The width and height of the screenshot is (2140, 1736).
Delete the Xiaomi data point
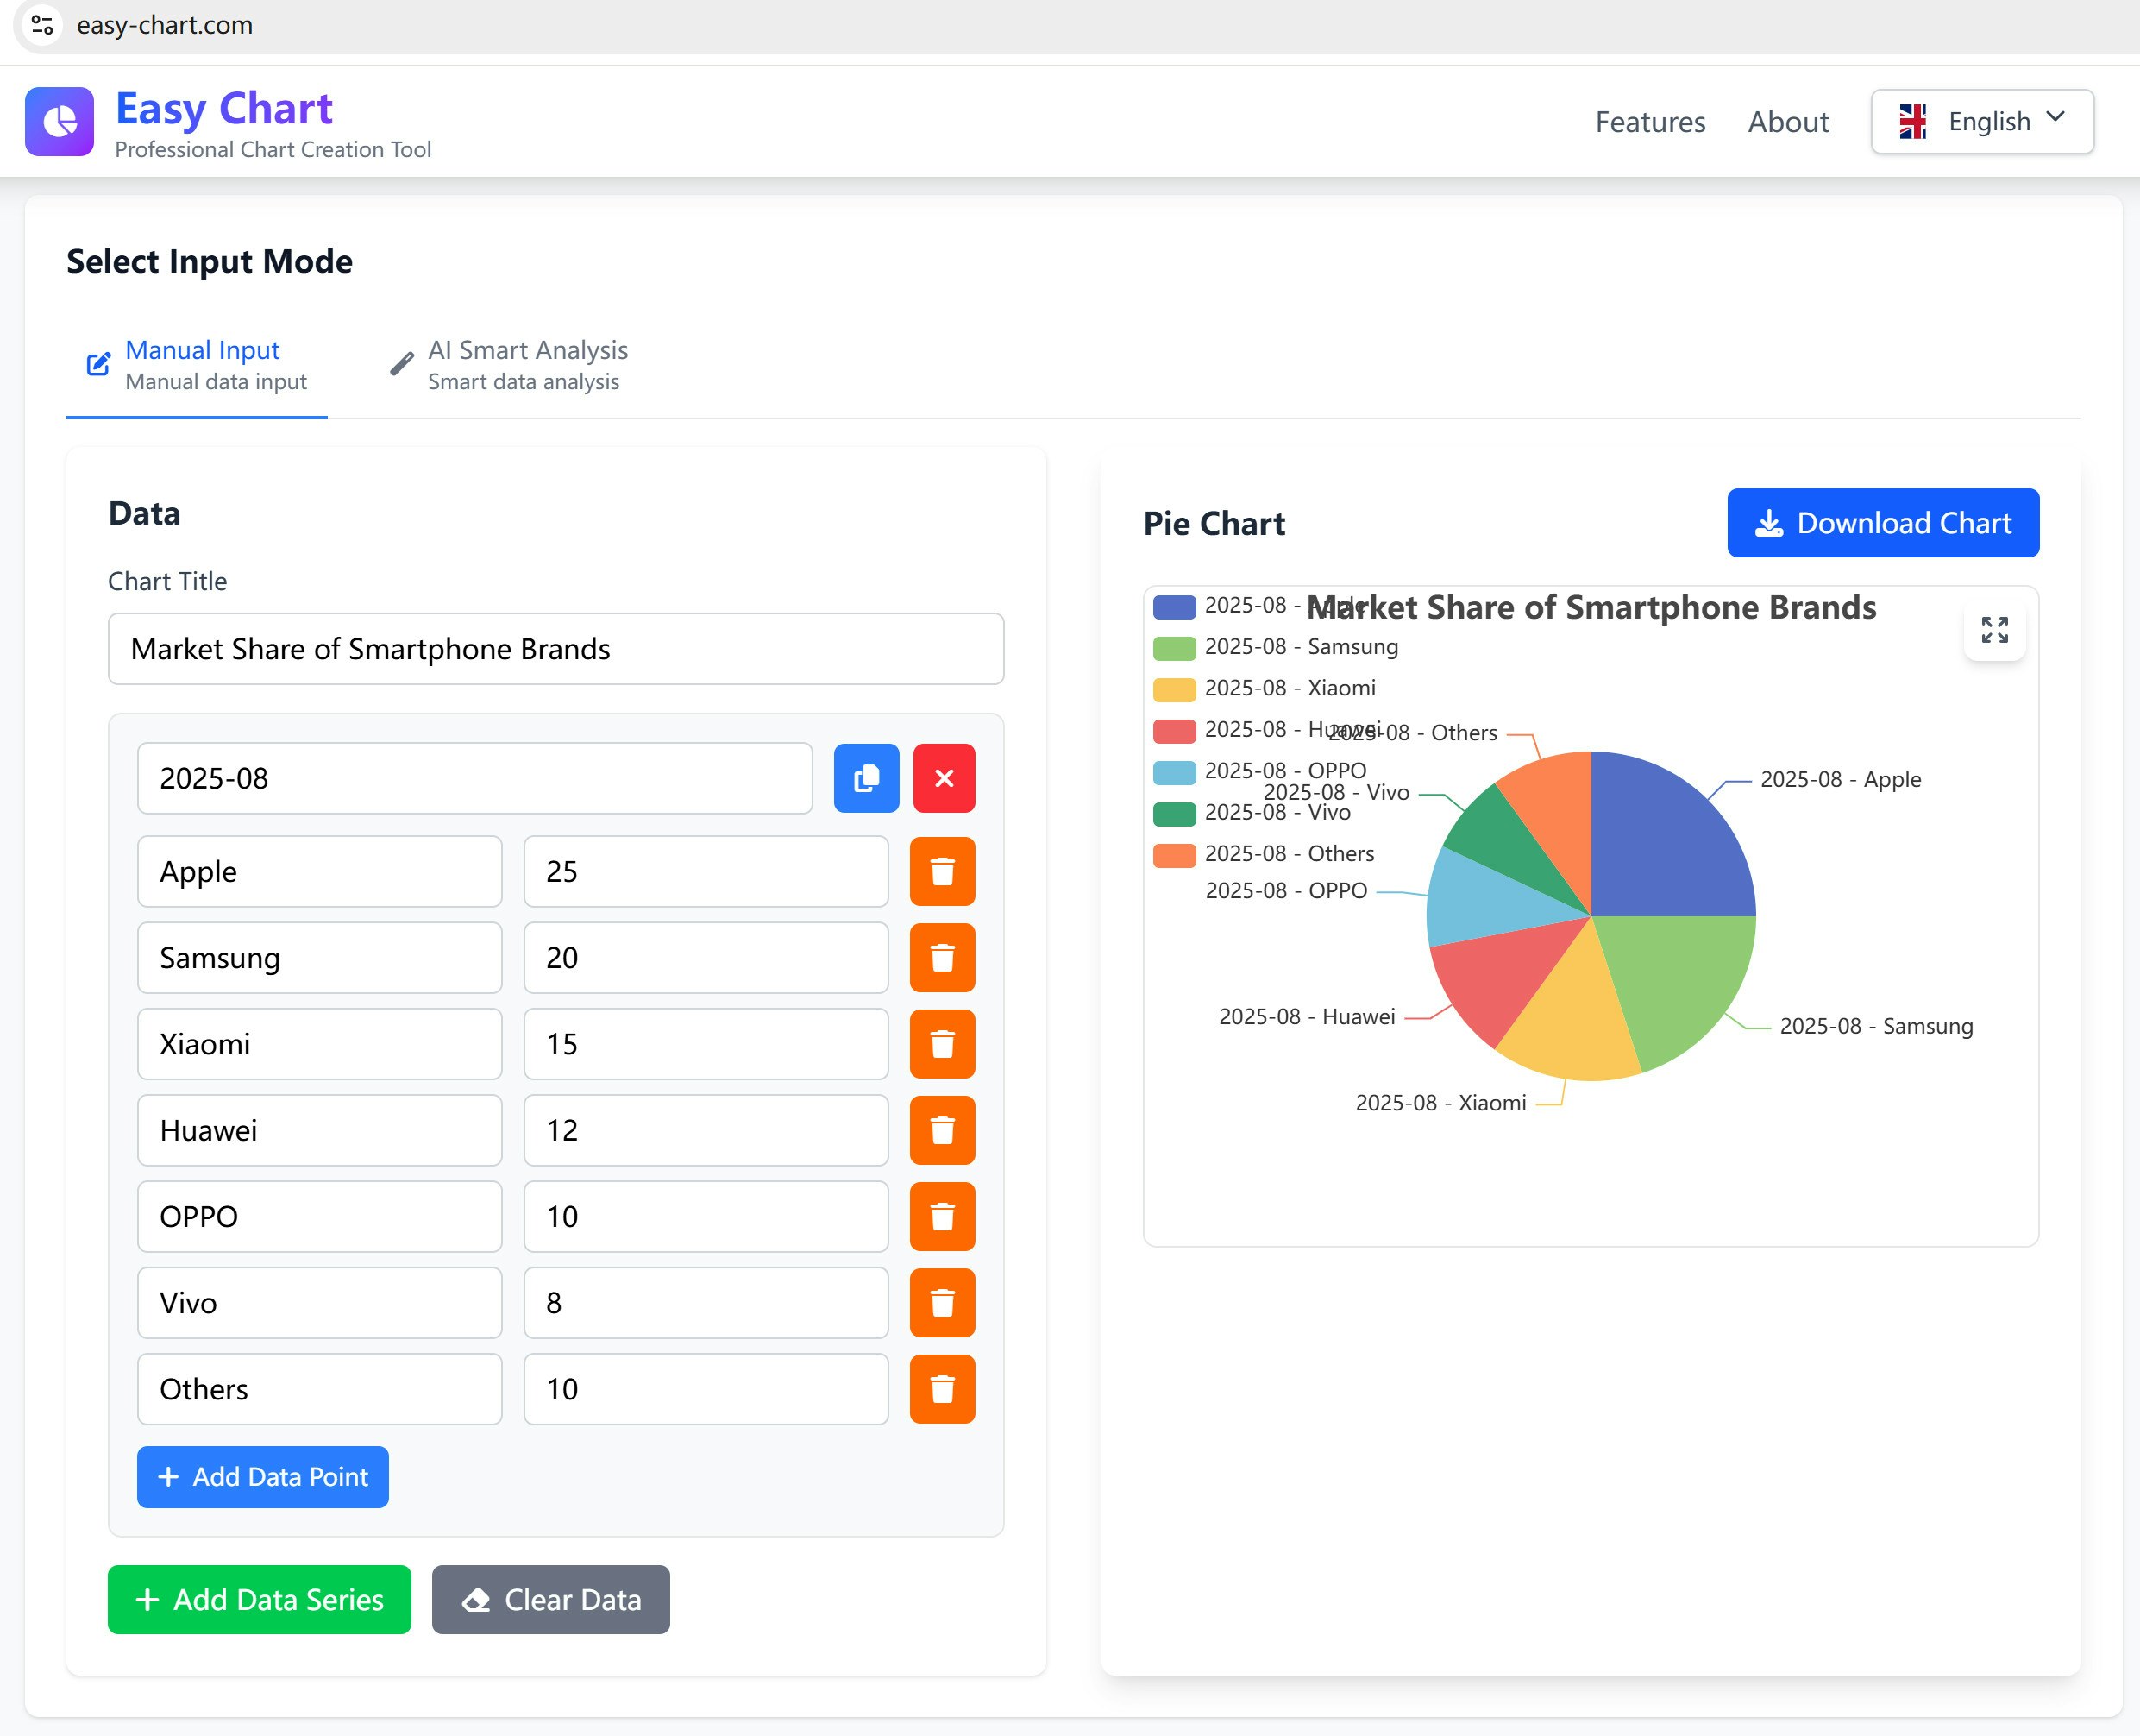943,1044
